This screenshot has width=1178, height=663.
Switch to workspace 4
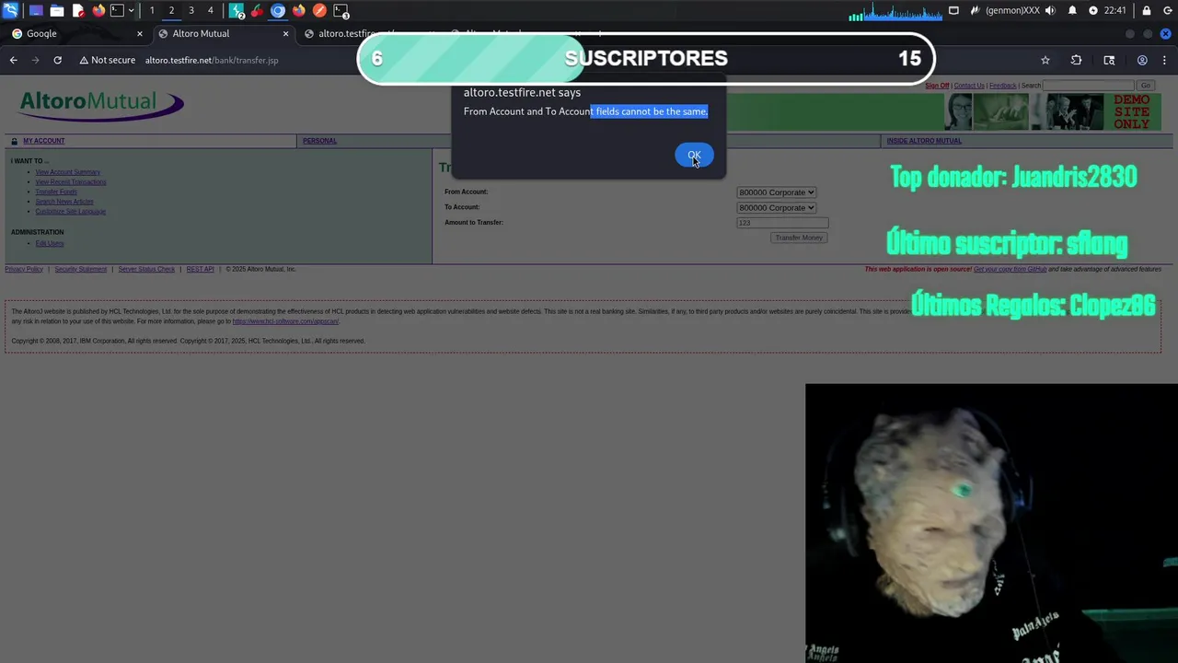point(211,11)
